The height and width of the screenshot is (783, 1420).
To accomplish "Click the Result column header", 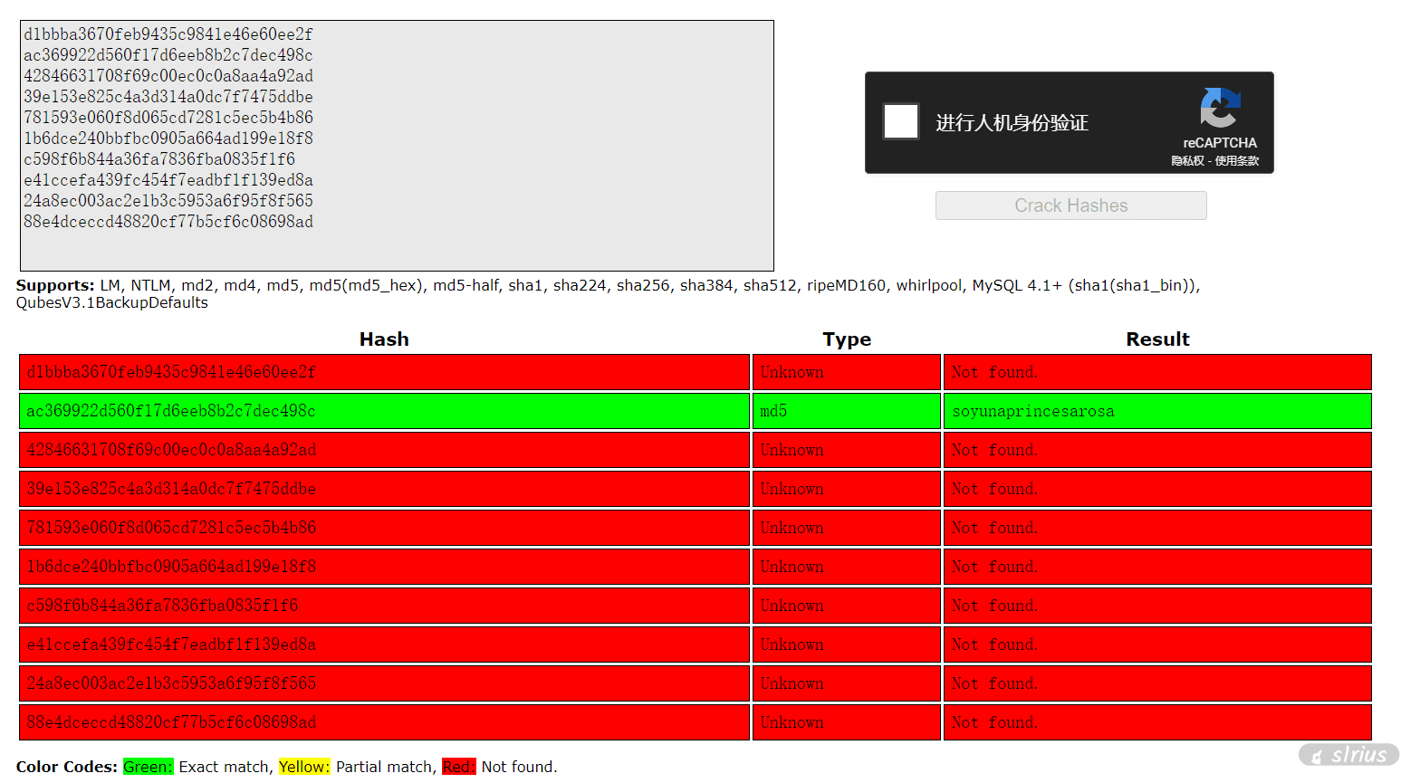I will click(1157, 339).
